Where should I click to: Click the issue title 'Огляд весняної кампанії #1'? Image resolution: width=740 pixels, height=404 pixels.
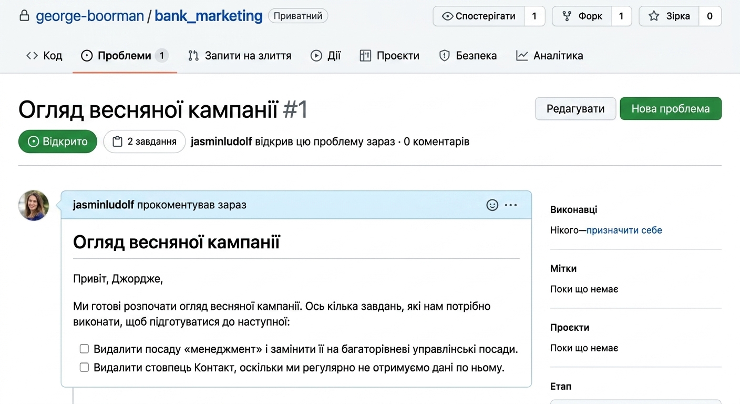(163, 110)
